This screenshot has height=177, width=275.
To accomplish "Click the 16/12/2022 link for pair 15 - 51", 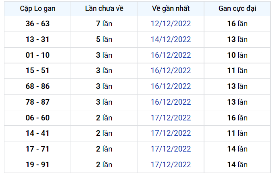I will point(171,71).
